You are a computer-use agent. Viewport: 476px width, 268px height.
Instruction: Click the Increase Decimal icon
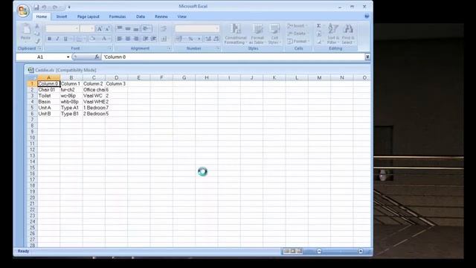tap(208, 39)
